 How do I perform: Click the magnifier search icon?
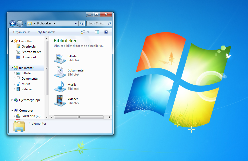click(109, 23)
